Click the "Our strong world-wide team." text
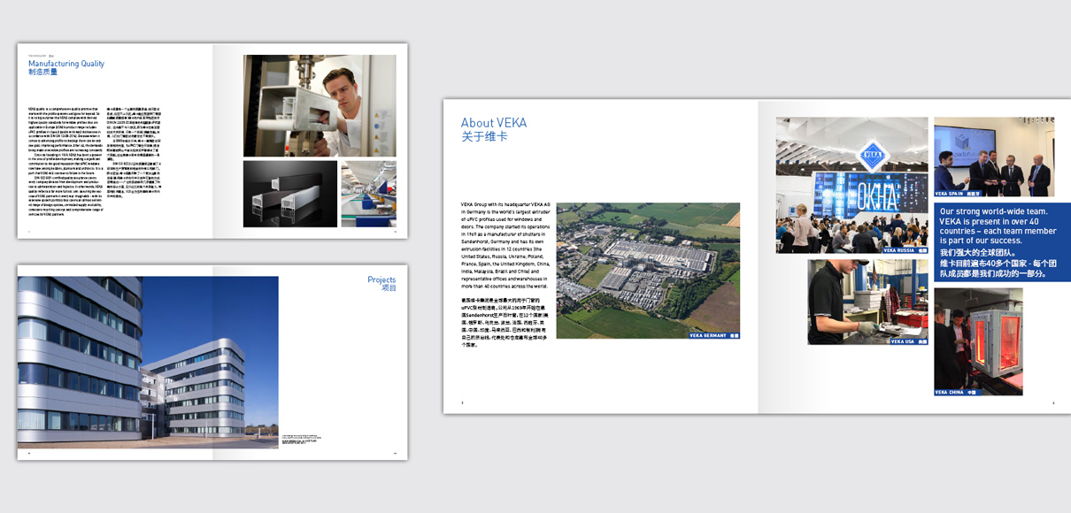The height and width of the screenshot is (513, 1071). coord(996,211)
